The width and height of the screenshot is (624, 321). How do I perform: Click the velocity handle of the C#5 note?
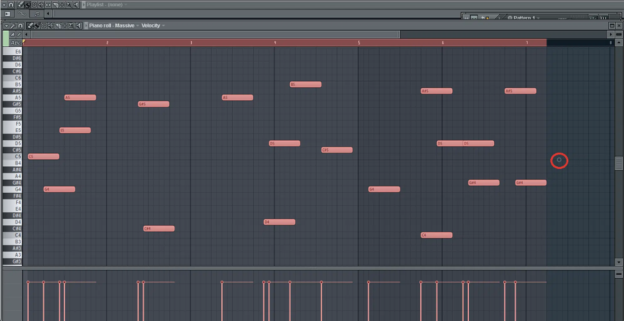[x=321, y=282]
